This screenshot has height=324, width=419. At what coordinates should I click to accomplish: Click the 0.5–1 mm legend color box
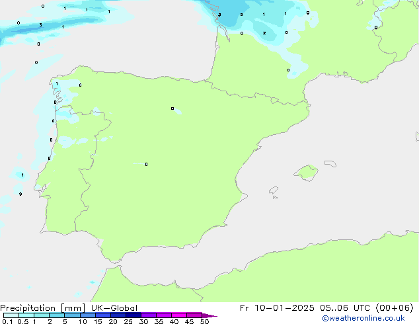point(26,315)
